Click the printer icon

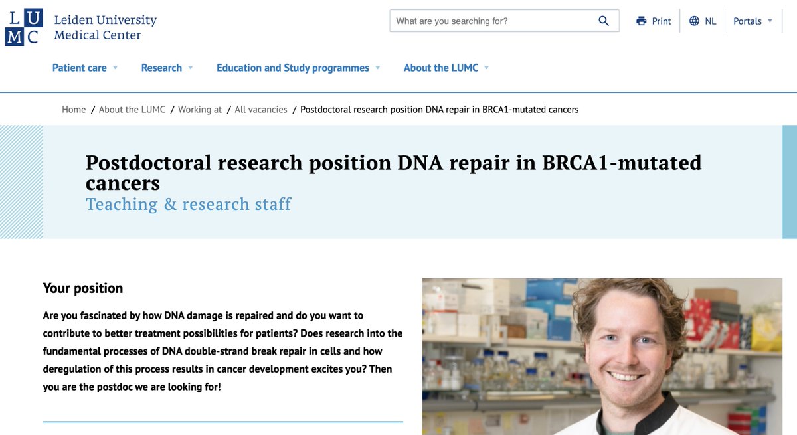click(641, 21)
